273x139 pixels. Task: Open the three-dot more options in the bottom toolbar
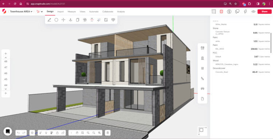(x=71, y=133)
